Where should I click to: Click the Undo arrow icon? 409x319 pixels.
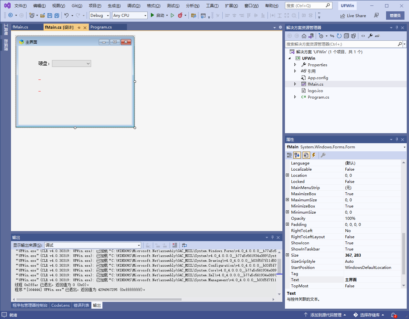tap(66, 15)
